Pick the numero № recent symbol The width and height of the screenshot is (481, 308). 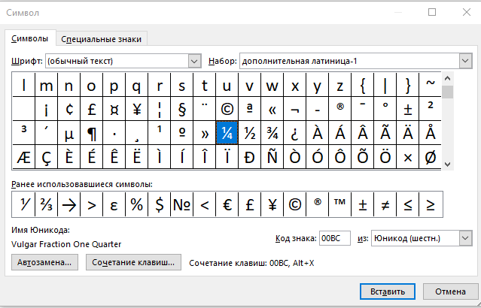click(x=182, y=204)
